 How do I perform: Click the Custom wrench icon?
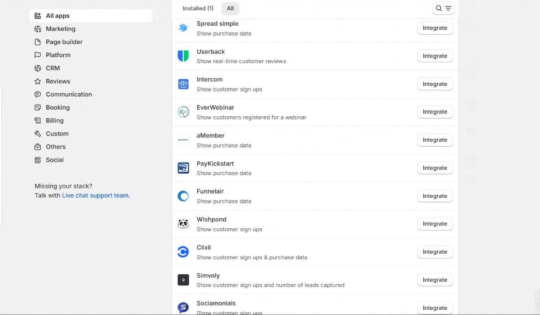click(x=37, y=134)
